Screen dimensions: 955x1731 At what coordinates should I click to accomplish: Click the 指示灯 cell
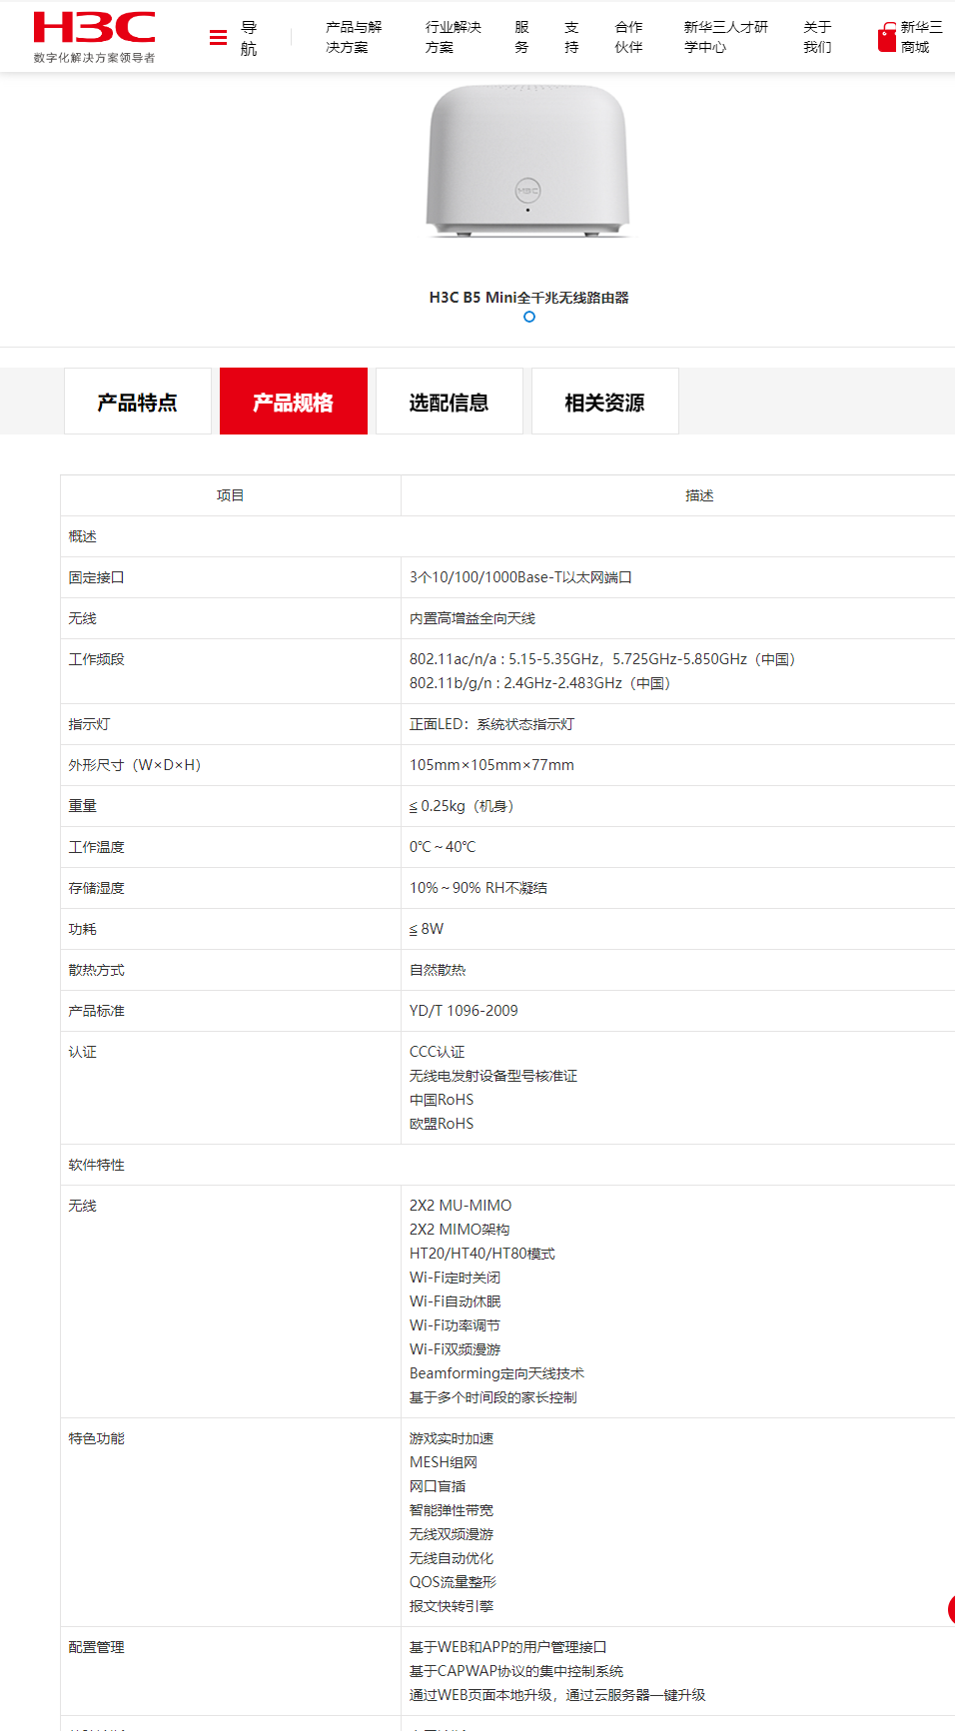click(231, 724)
